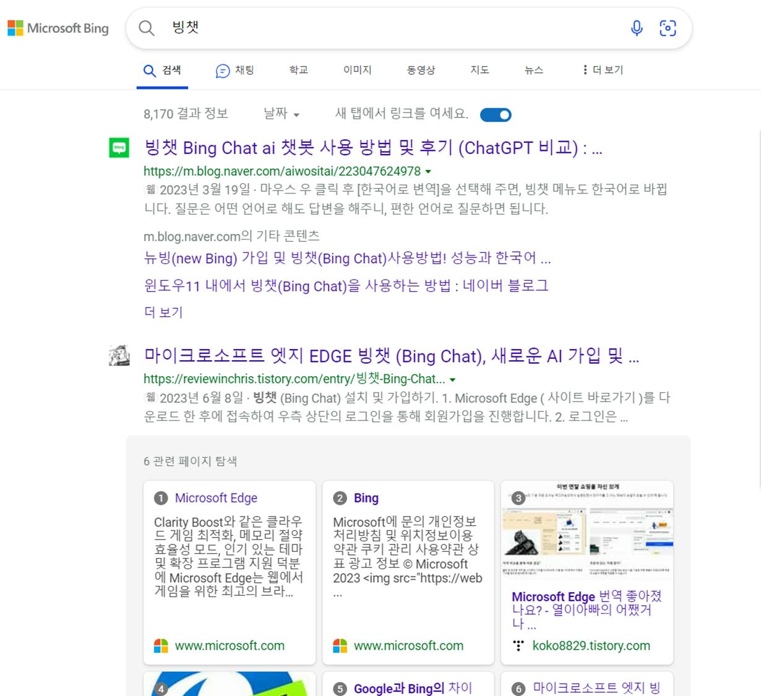Open result 빙챗 Bing Chat ai 챗봇 사용 방법
The height and width of the screenshot is (696, 761).
coord(373,148)
